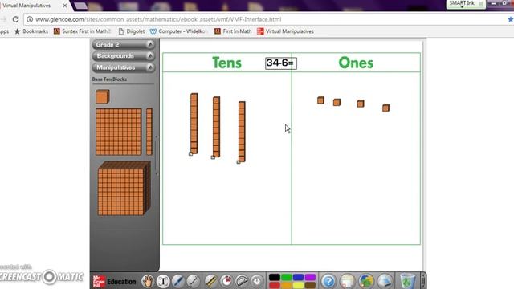
Task: Click the rotate handle of first rod
Action: [x=191, y=154]
